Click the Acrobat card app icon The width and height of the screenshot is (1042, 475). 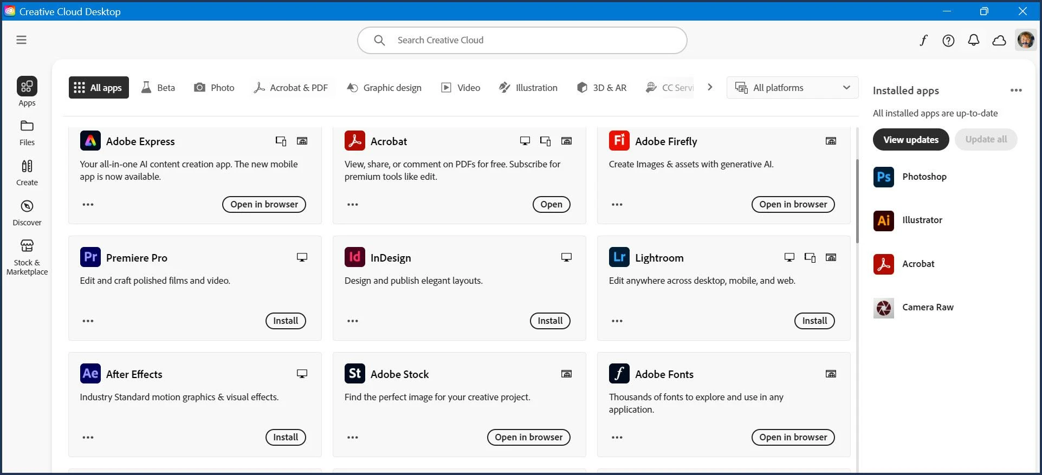pyautogui.click(x=355, y=141)
